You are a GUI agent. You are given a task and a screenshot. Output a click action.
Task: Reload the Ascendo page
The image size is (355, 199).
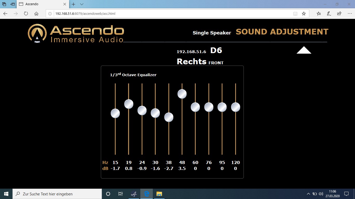26,13
